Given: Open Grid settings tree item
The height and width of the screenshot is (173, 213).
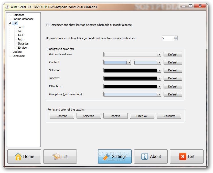Looking at the screenshot, I should (x=20, y=31).
